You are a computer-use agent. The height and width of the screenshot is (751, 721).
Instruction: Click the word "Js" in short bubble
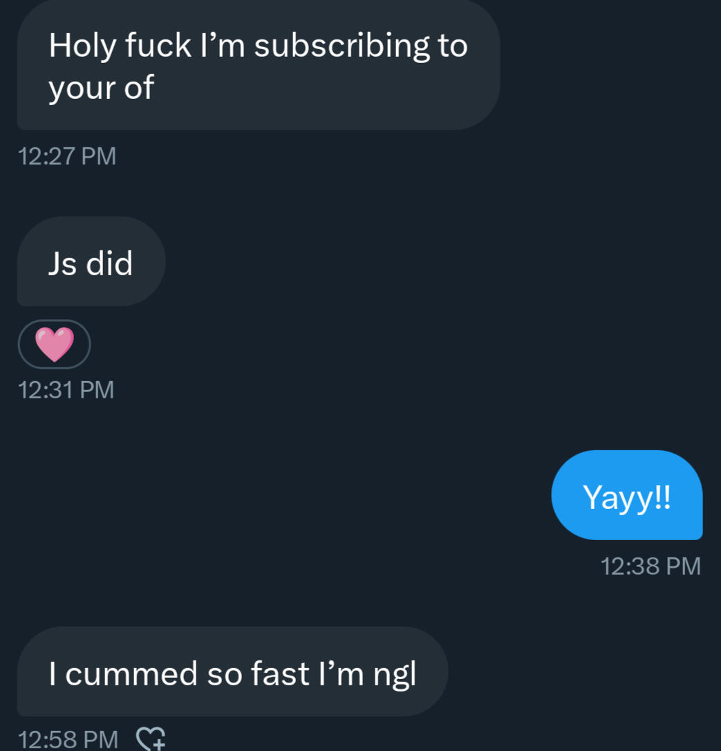click(62, 263)
